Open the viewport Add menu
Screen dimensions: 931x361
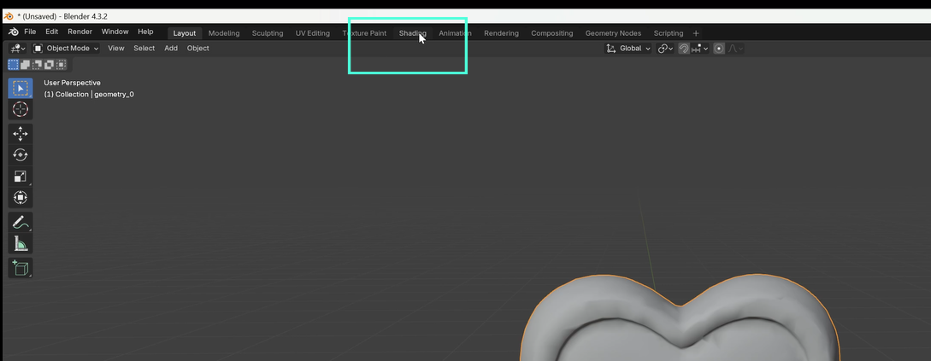[171, 48]
